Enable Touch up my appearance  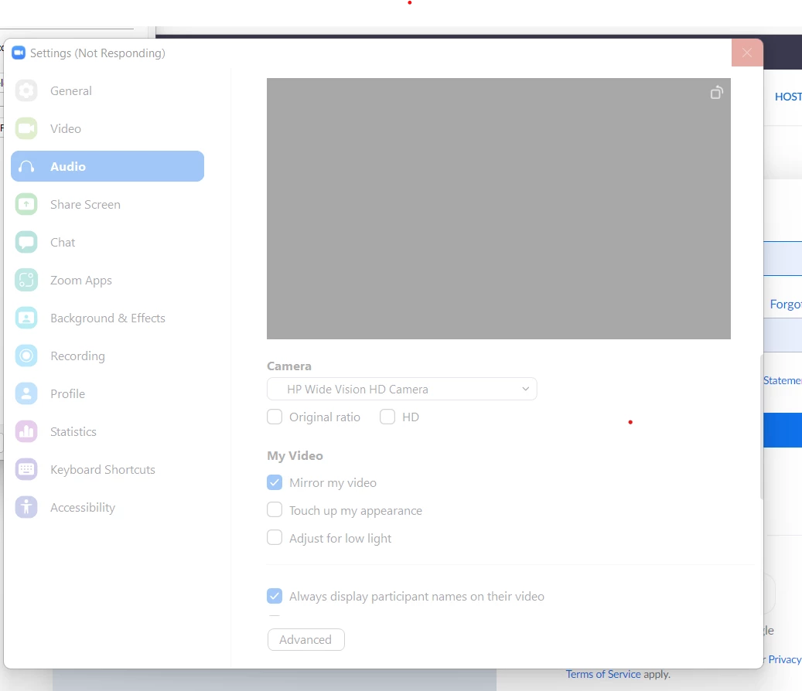(x=275, y=510)
